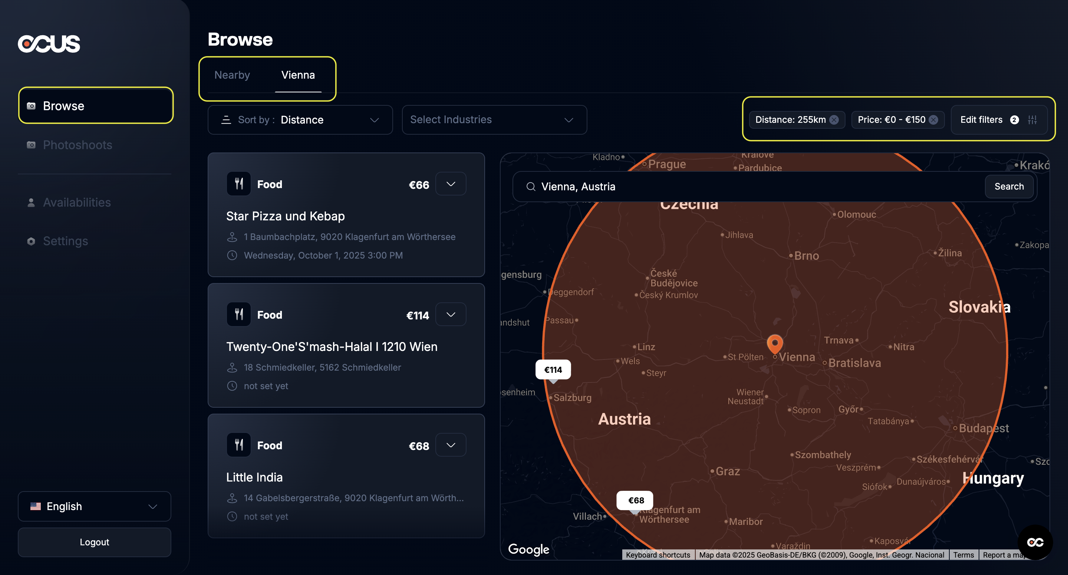Expand the Star Pizza und Kebap card

(x=451, y=184)
